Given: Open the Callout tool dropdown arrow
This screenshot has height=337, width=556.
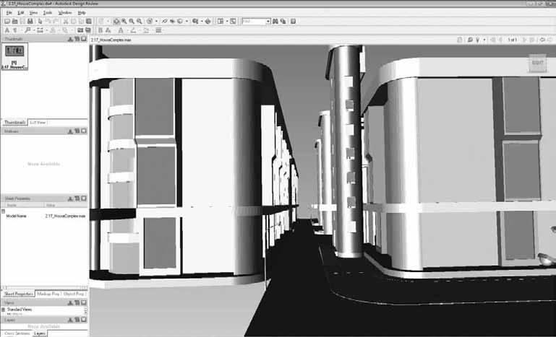Looking at the screenshot, I should [x=33, y=30].
